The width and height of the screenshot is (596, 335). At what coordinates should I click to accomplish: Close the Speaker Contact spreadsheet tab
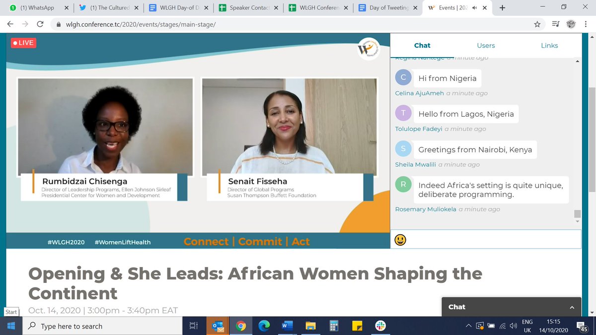(x=276, y=8)
